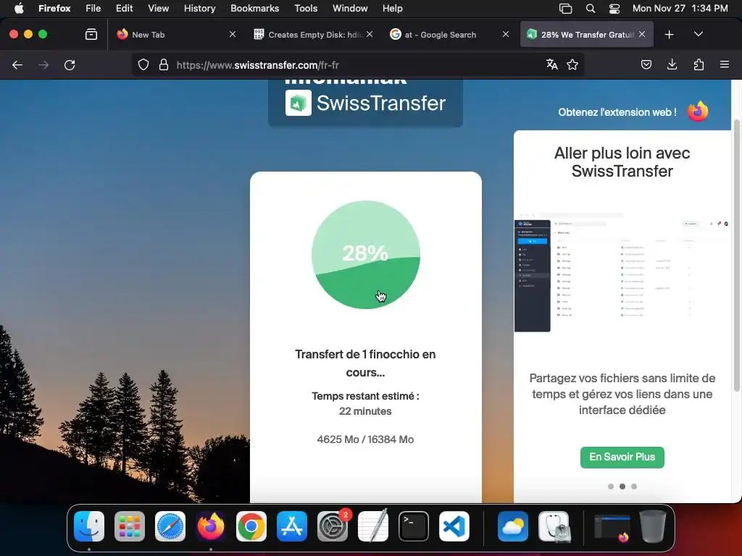Viewport: 742px width, 556px height.
Task: Switch to Creates Empty Disk hdiutil tab
Action: pos(313,35)
